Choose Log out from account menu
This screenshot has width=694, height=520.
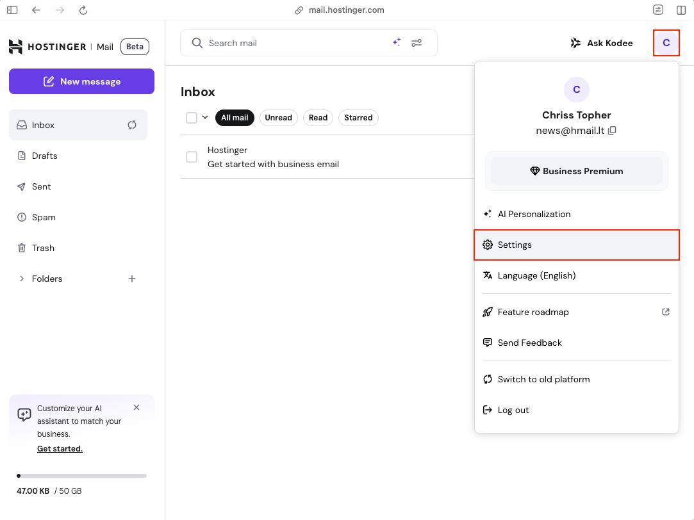point(513,410)
